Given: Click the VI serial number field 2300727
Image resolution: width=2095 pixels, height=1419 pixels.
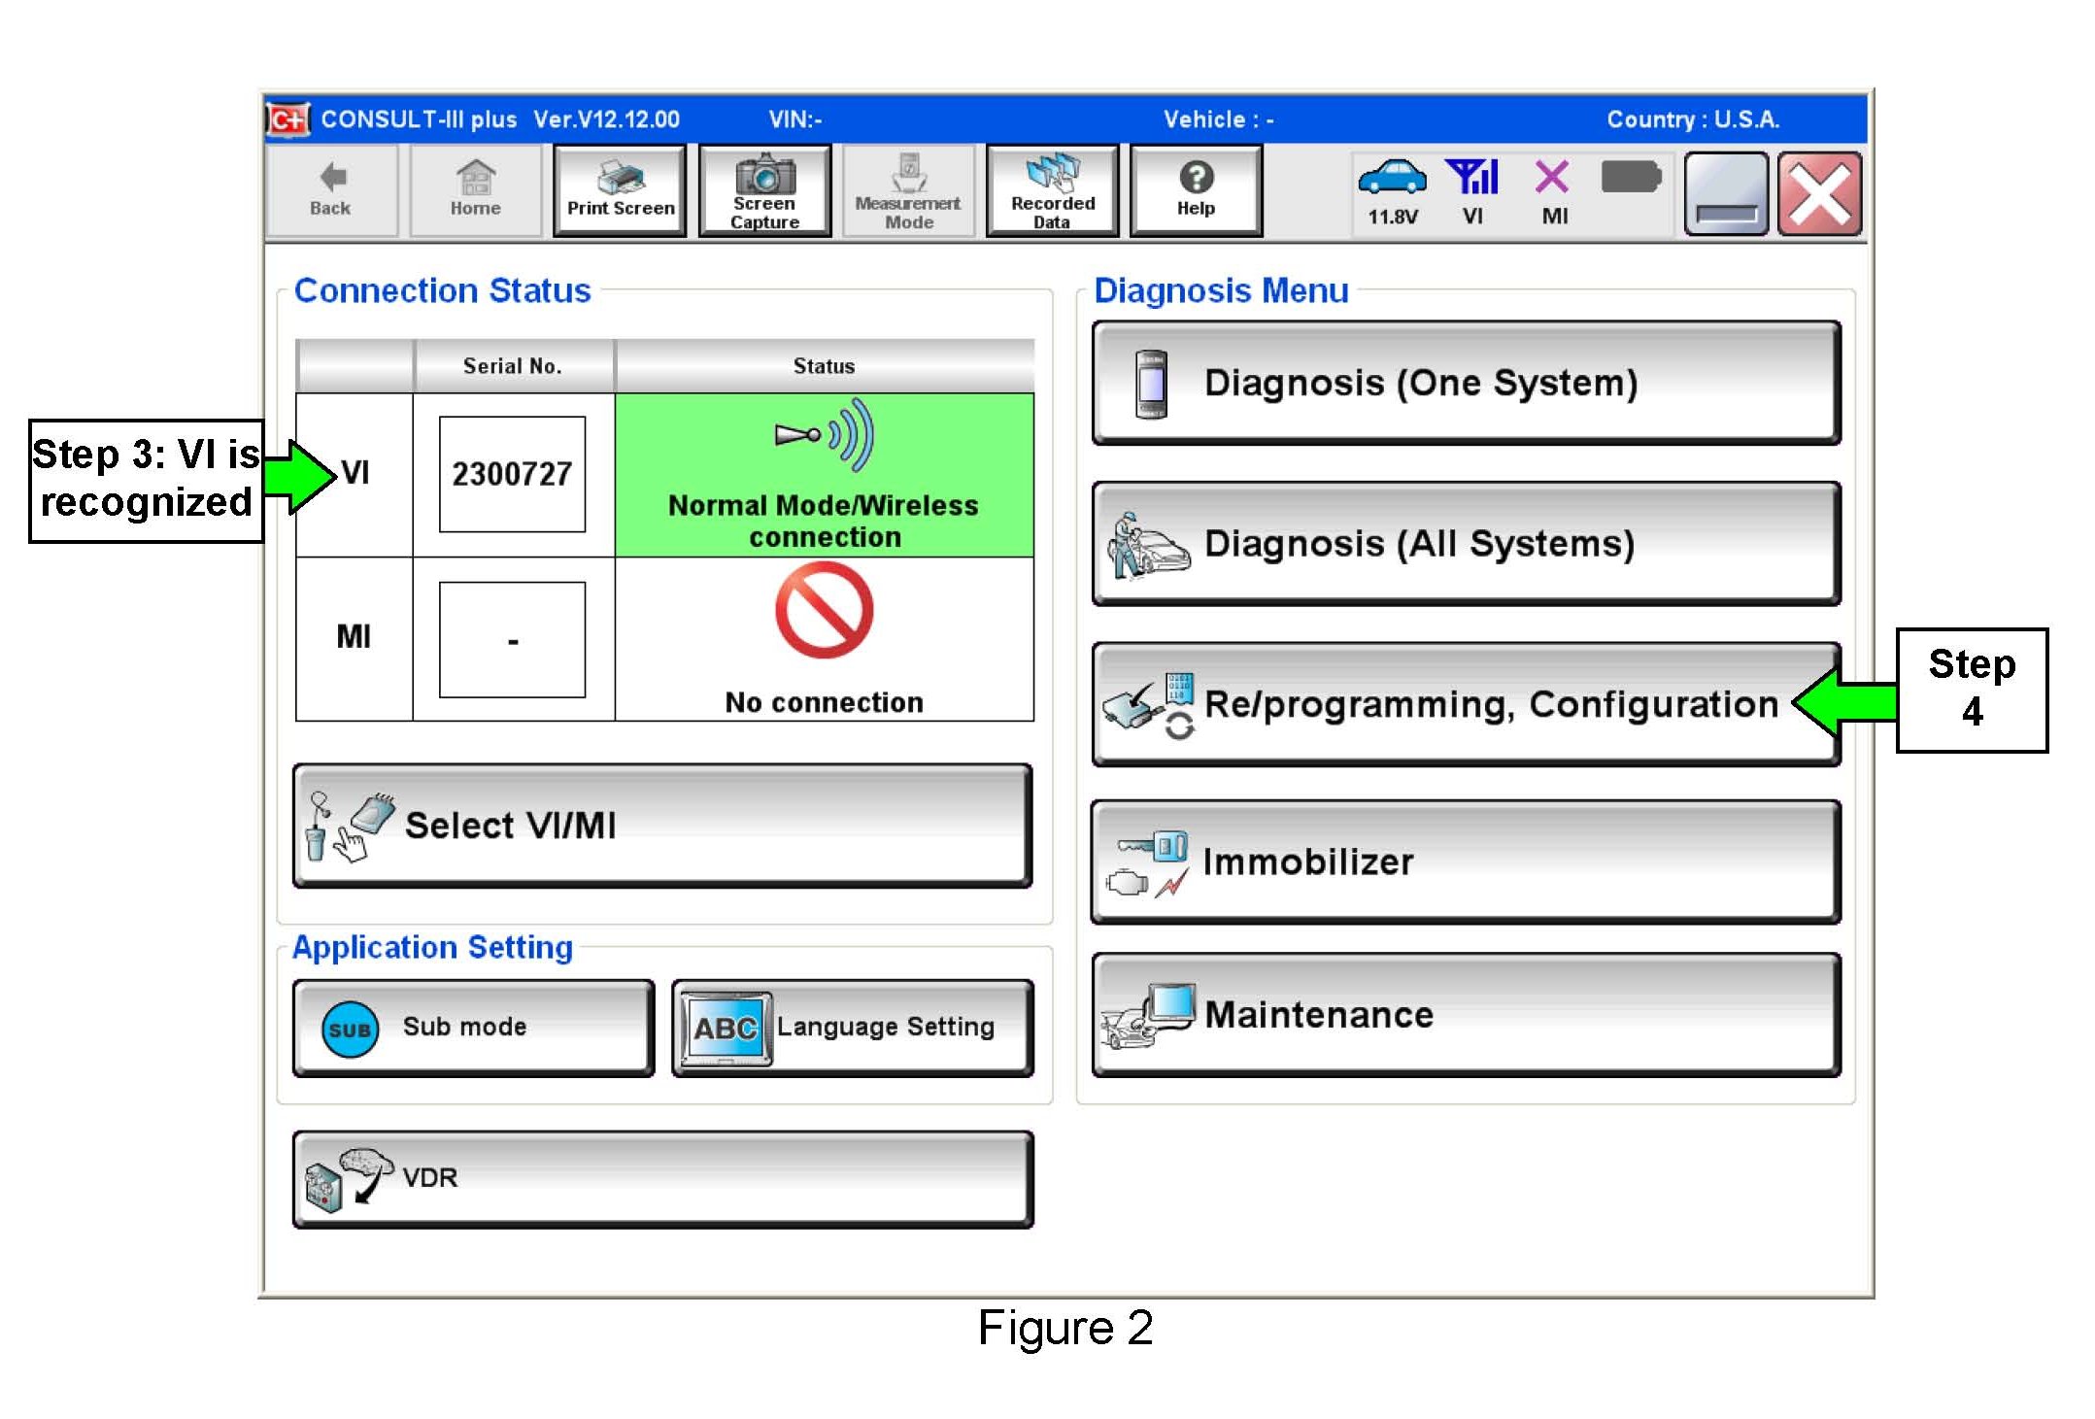Looking at the screenshot, I should click(512, 474).
